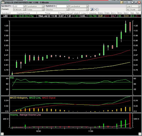This screenshot has height=136, width=142.
Task: Click the LEE symbol cell in quote row
Action: pos(6,16)
